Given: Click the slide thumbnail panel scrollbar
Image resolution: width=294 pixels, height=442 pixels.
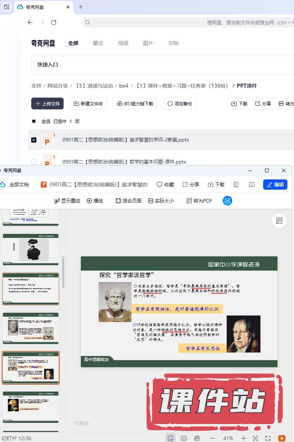Looking at the screenshot, I should (63, 273).
